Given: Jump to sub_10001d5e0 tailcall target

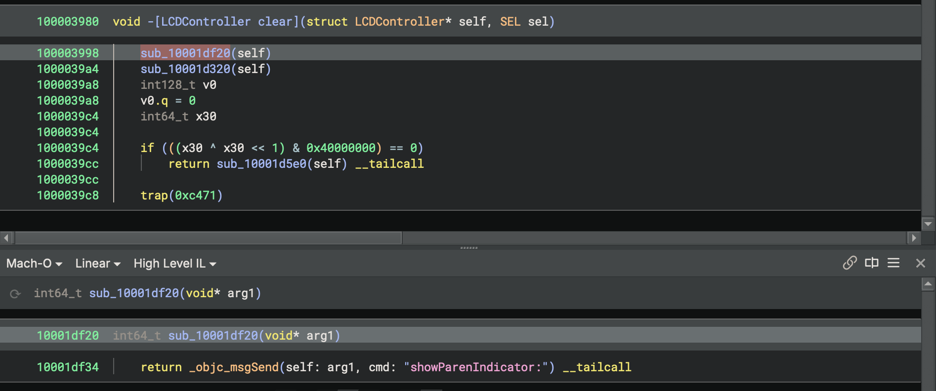Looking at the screenshot, I should pyautogui.click(x=261, y=164).
